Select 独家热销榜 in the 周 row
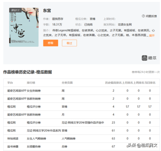Screen dimensions: 161x151 click(34, 99)
